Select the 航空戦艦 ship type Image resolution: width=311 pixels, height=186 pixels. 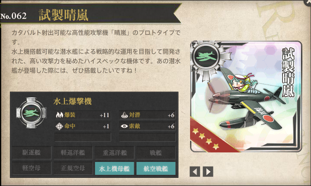[x=156, y=168]
